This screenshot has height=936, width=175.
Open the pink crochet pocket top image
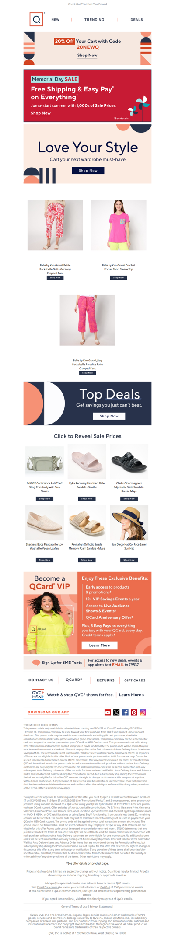(119, 225)
